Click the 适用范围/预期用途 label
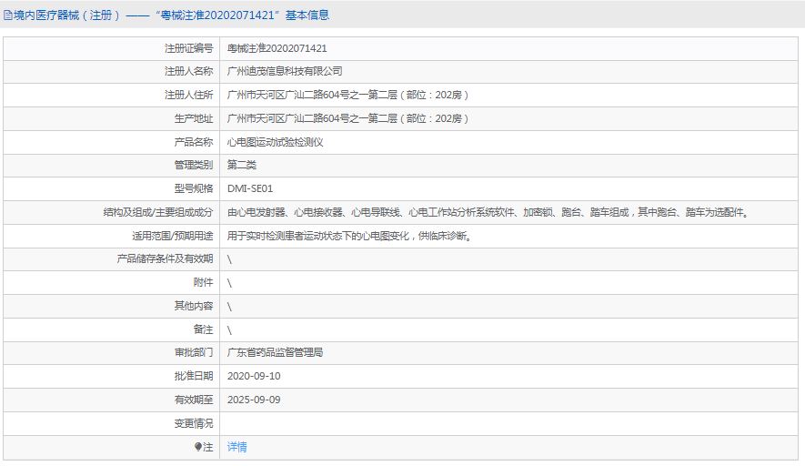 (x=172, y=236)
